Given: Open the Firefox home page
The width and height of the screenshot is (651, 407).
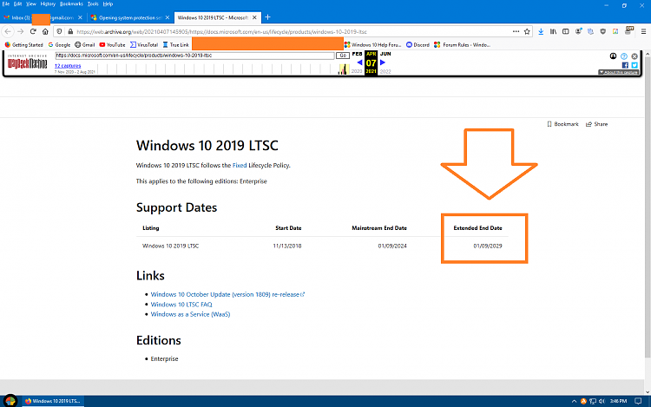Looking at the screenshot, I should [x=45, y=31].
